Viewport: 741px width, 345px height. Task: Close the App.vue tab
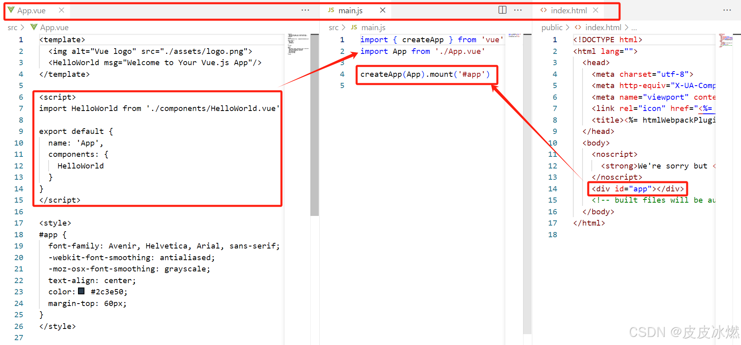point(62,10)
